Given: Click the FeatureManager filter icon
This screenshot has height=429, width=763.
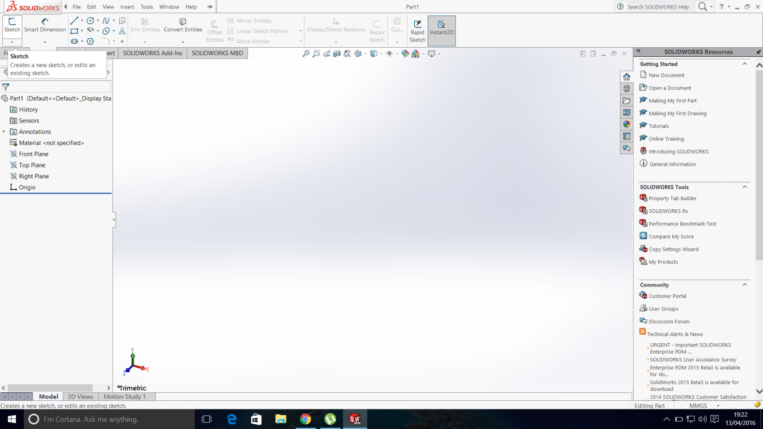Looking at the screenshot, I should [x=6, y=87].
